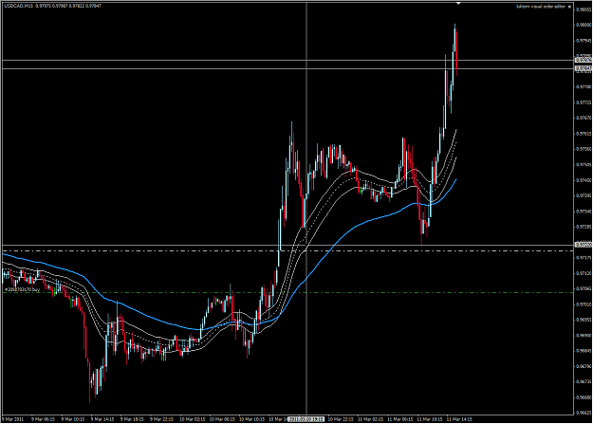Select the white dash-dot horizontal line
The image size is (593, 424).
pos(287,250)
